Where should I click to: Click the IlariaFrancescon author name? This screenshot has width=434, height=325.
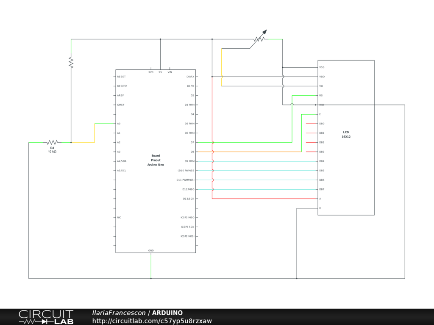coord(119,313)
